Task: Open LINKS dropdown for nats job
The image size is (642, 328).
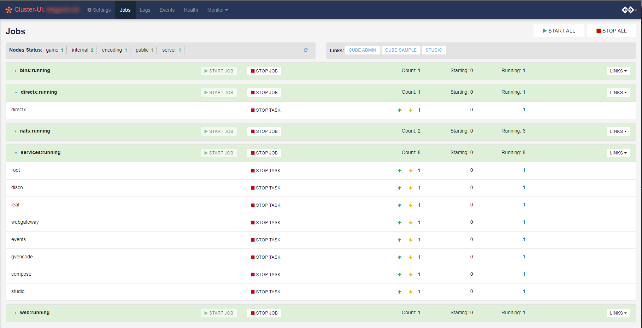Action: (618, 131)
